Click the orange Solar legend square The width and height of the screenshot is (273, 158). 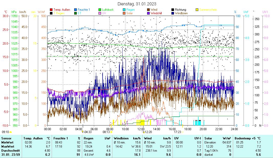pyautogui.click(x=124, y=13)
